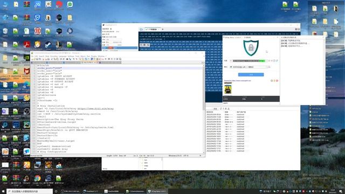The width and height of the screenshot is (345, 194).
Task: Open the Recycle Bin desktop icon
Action: (x=5, y=32)
